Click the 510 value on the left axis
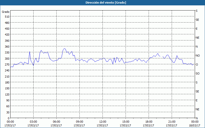Screen dimensions: 205x128 pos(7,17)
